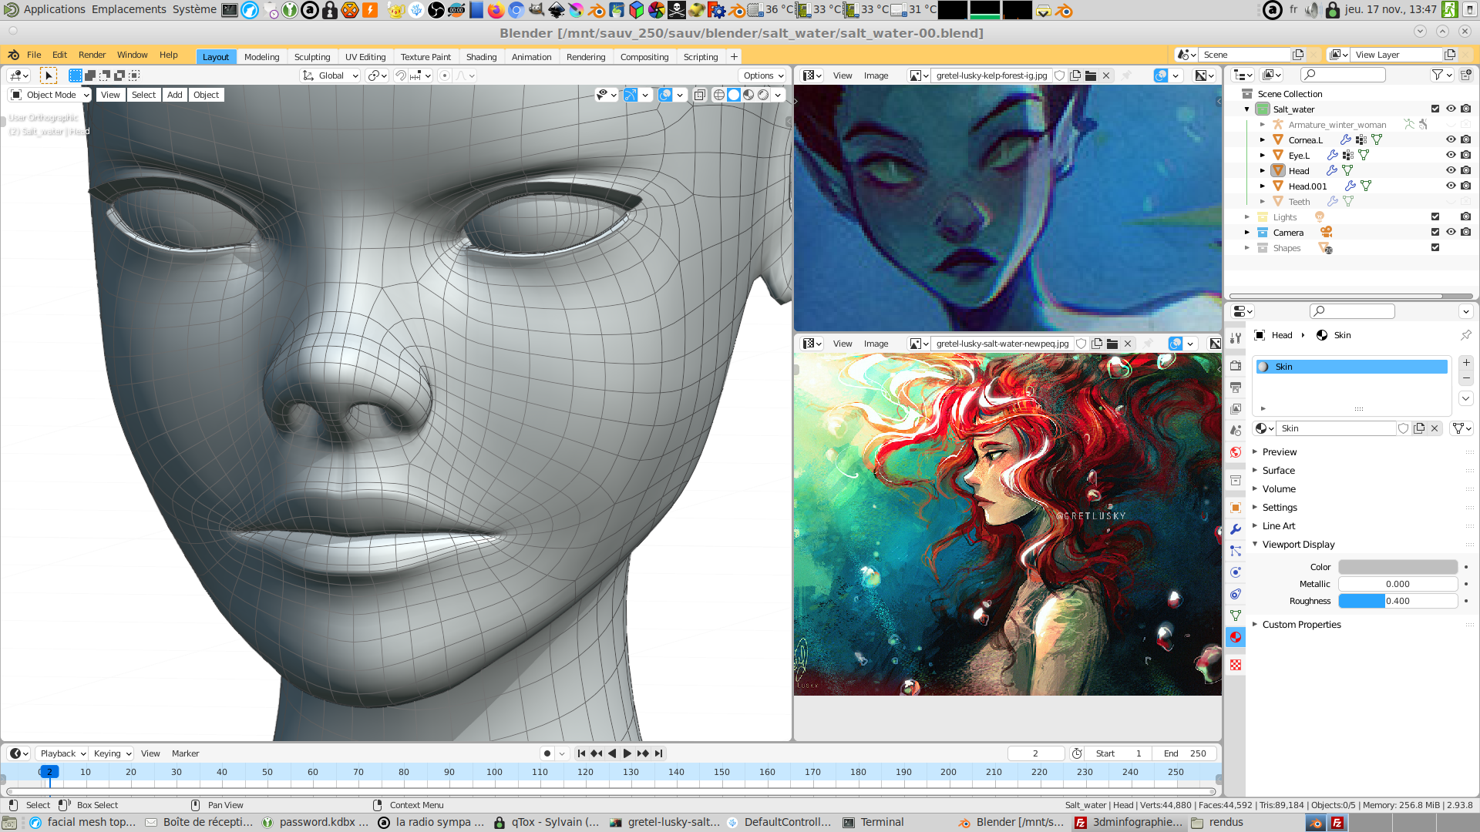This screenshot has height=832, width=1480.
Task: Create a new collection in outliner
Action: pos(1465,75)
